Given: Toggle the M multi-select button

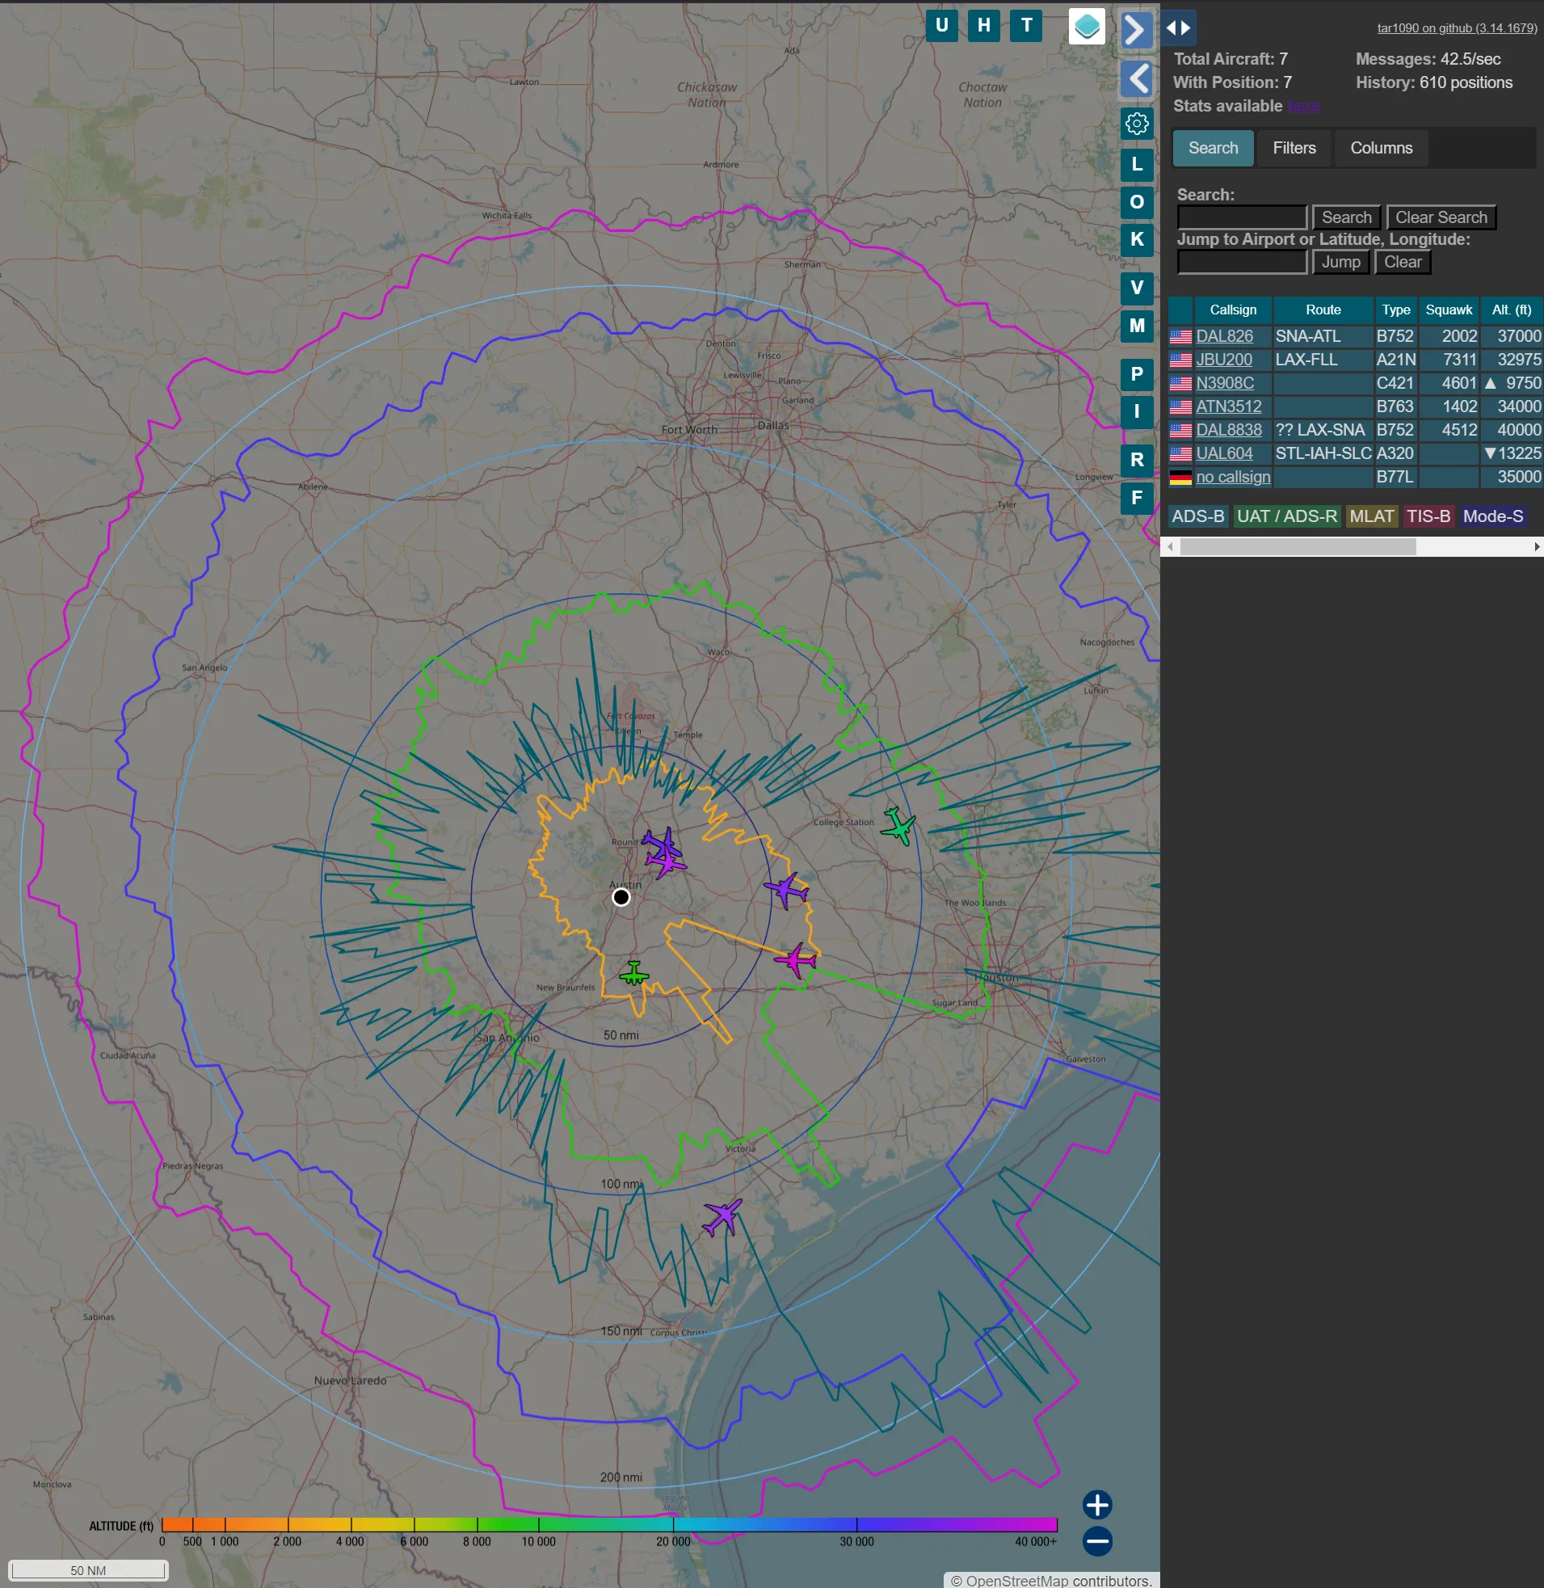Looking at the screenshot, I should 1136,325.
